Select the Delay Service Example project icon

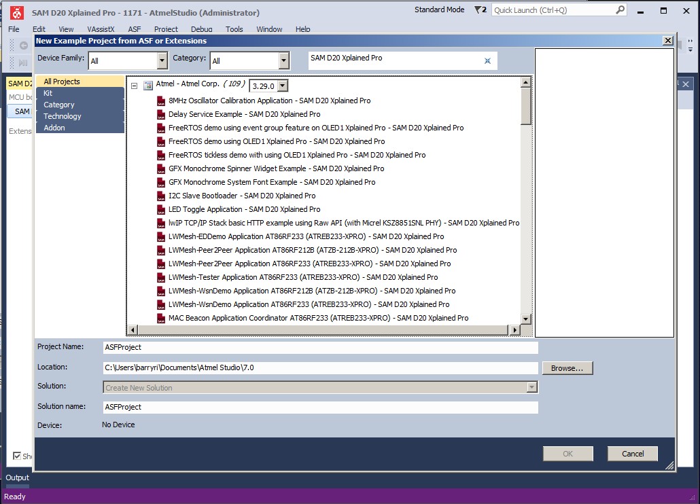161,115
